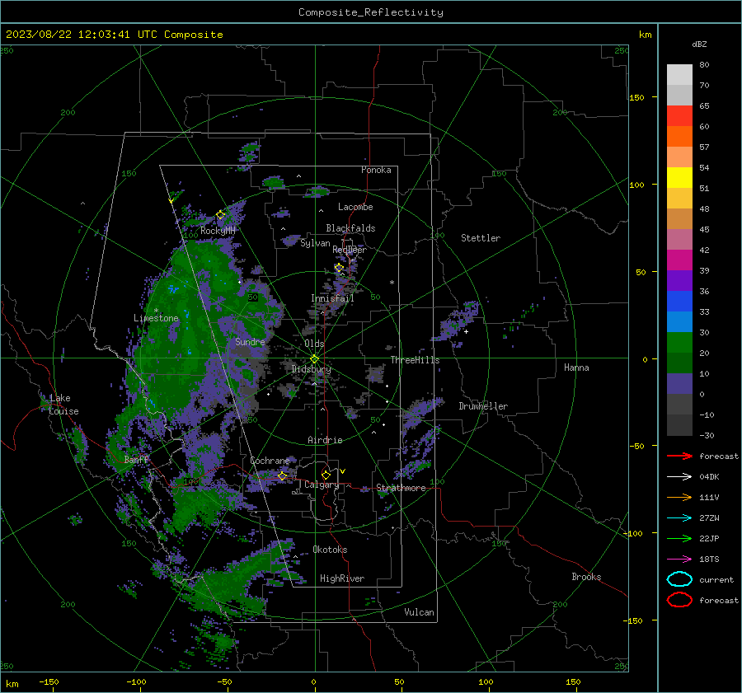The image size is (742, 693).
Task: Click the Lacombe city label
Action: pyautogui.click(x=355, y=207)
